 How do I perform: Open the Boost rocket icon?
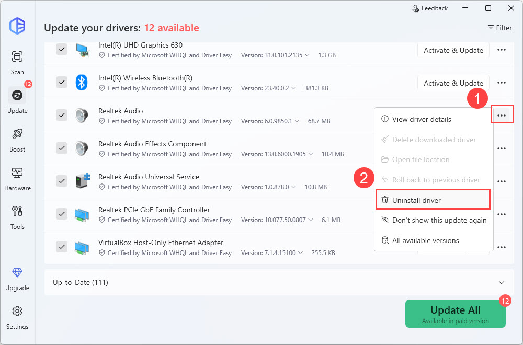17,139
